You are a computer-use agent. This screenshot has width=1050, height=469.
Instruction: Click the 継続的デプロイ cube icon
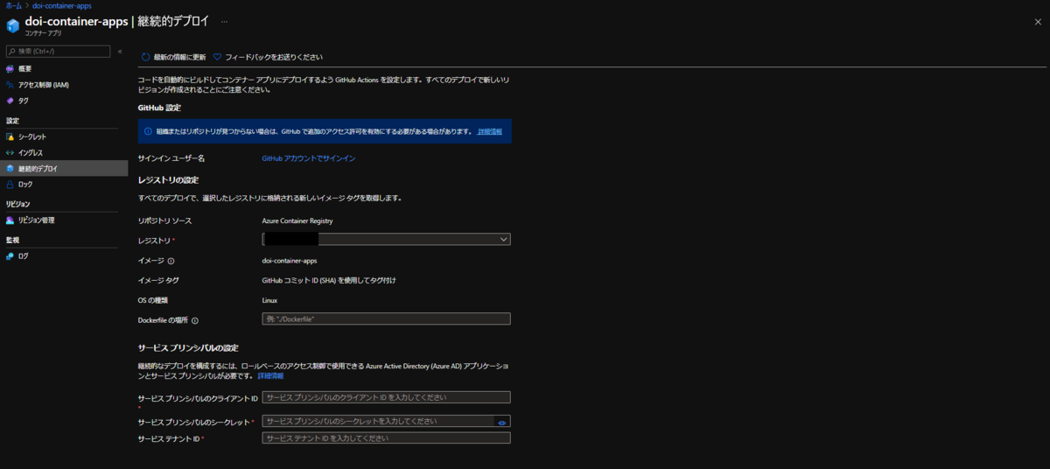pyautogui.click(x=10, y=168)
